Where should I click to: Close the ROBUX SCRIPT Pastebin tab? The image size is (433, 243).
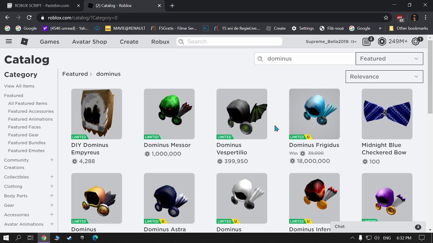(78, 6)
